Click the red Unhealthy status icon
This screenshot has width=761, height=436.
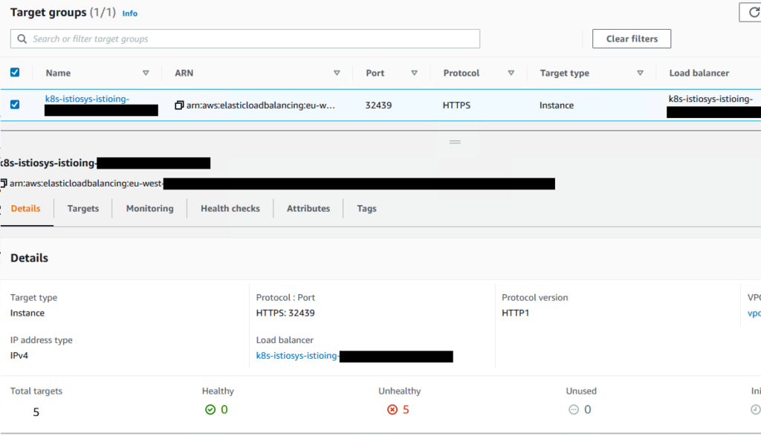[x=392, y=409]
